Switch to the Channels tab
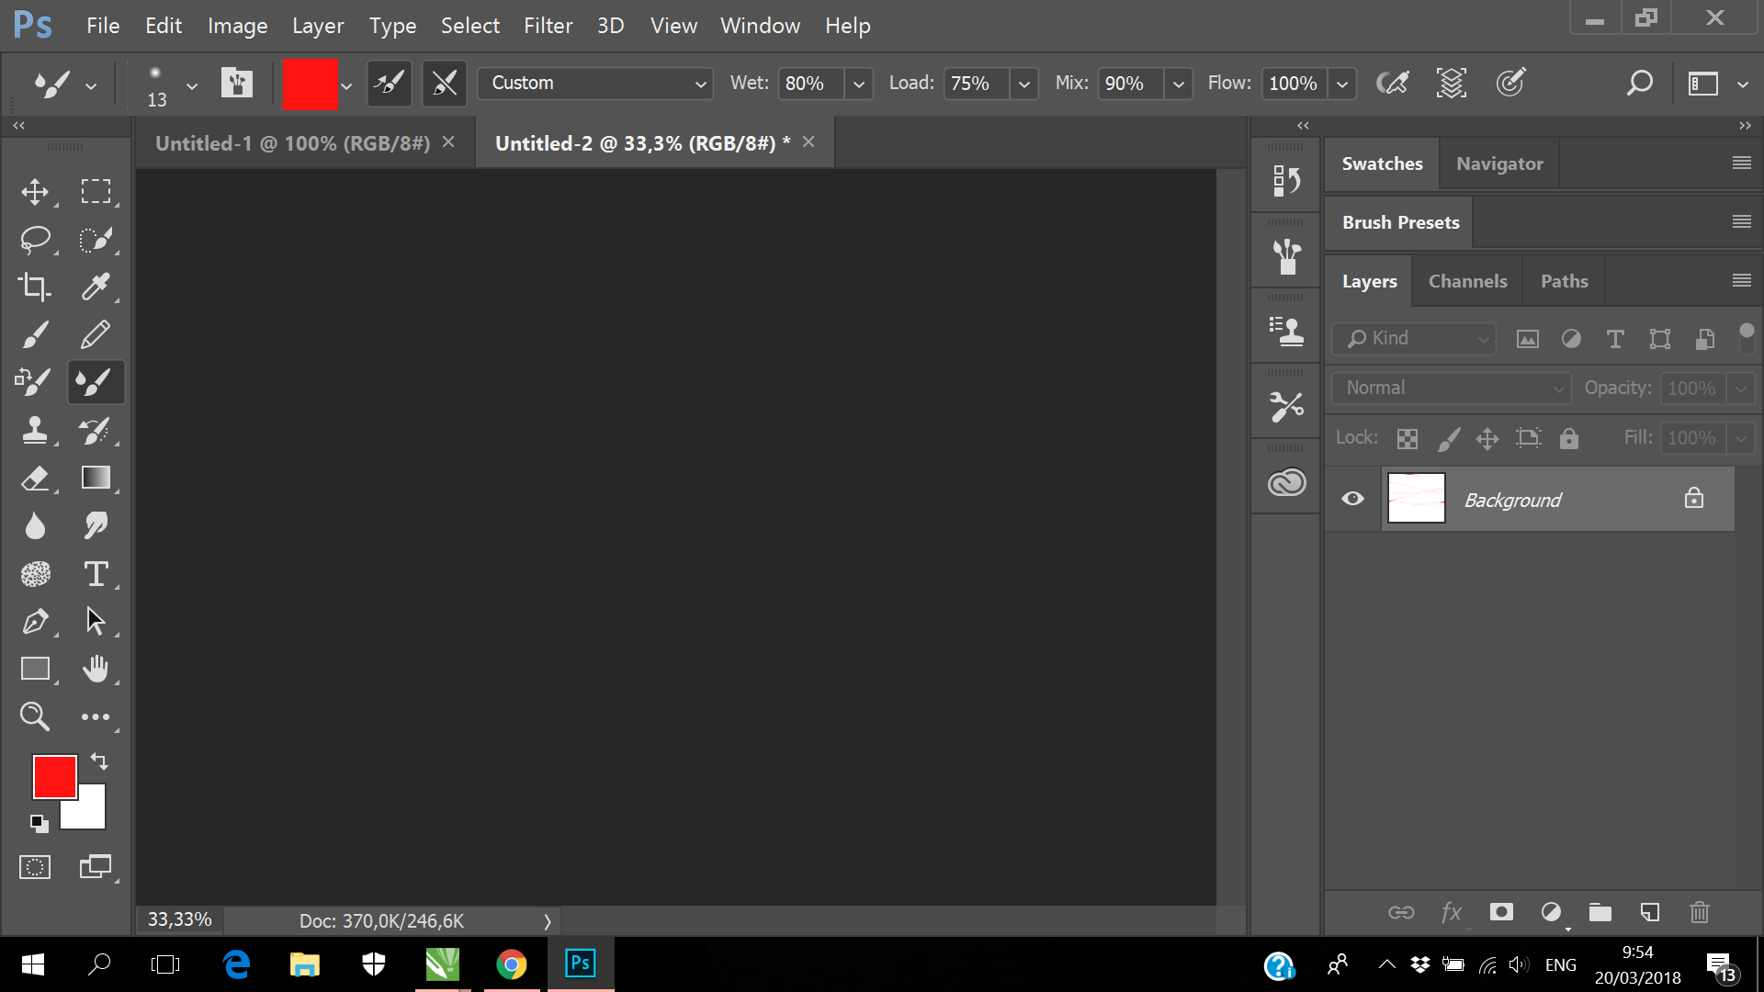The image size is (1764, 992). point(1467,280)
